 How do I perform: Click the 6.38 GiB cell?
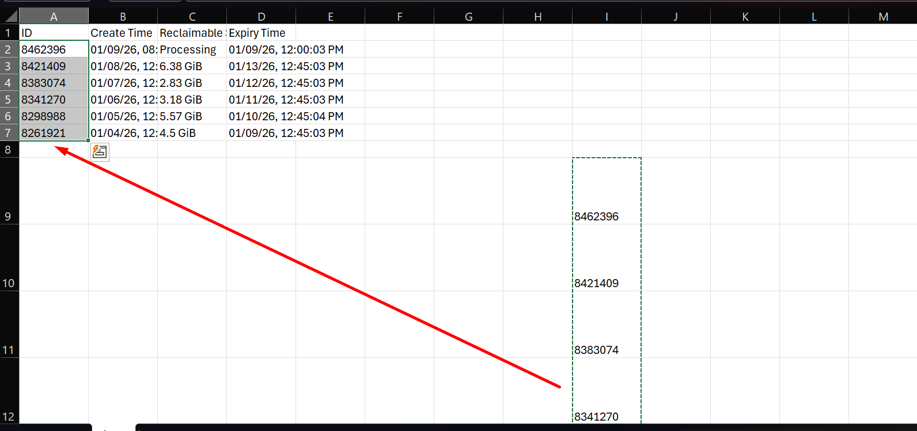pyautogui.click(x=192, y=66)
